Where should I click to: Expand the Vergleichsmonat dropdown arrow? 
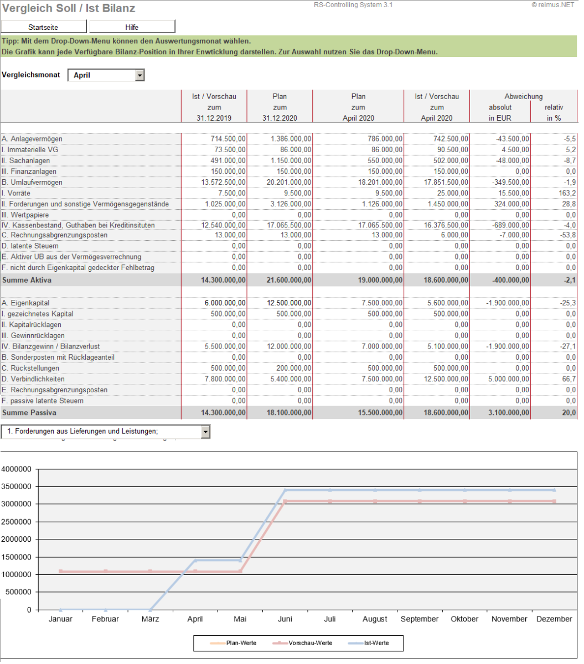139,75
